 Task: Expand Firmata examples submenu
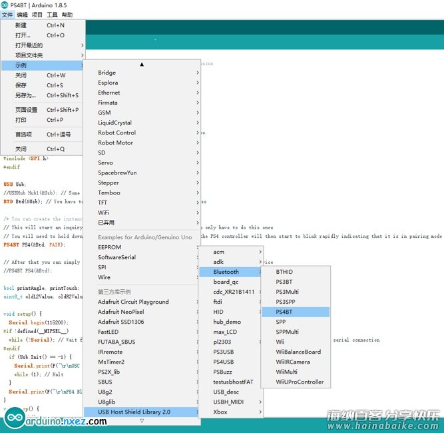click(142, 103)
